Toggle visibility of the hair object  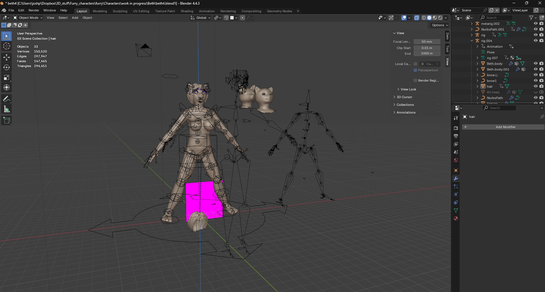point(536,86)
